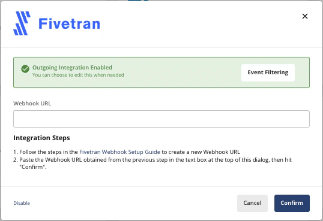Click the Fivetran logo icon

pyautogui.click(x=22, y=23)
